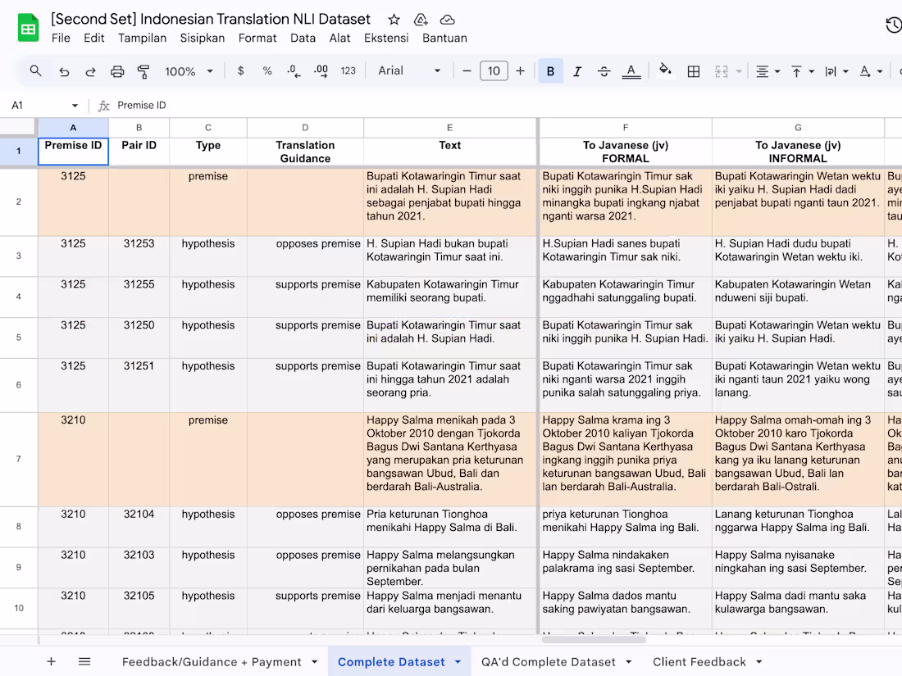Format selection as currency
This screenshot has width=902, height=676.
tap(239, 71)
